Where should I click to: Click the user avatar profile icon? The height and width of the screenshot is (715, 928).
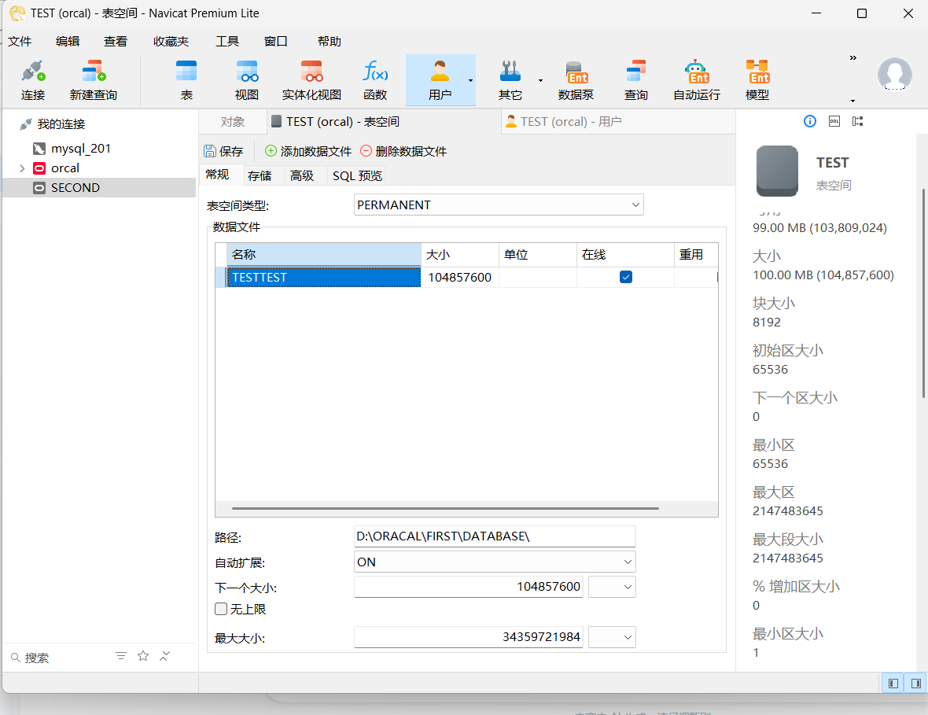[894, 75]
